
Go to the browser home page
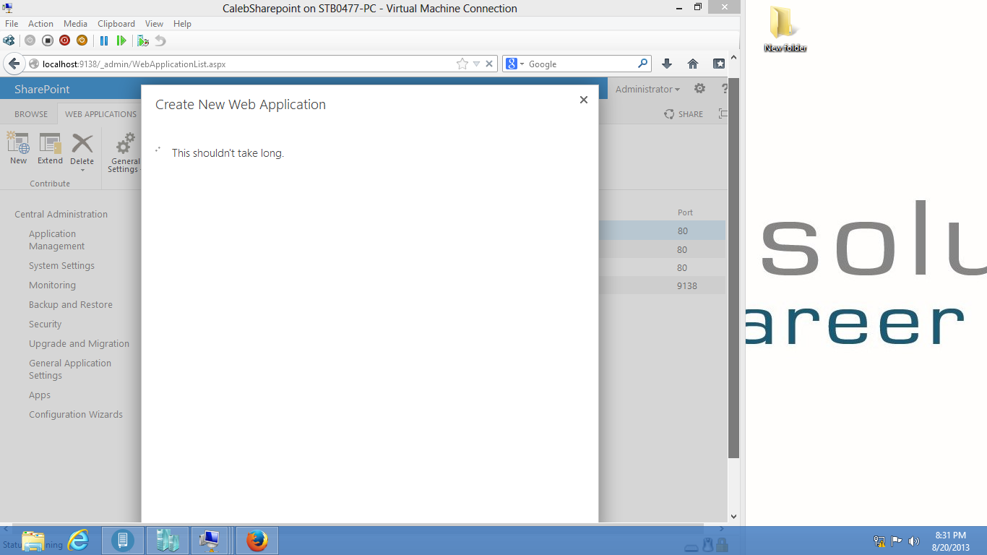(x=693, y=64)
